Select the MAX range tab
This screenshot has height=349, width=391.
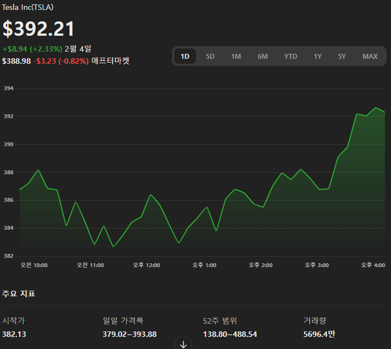(370, 57)
